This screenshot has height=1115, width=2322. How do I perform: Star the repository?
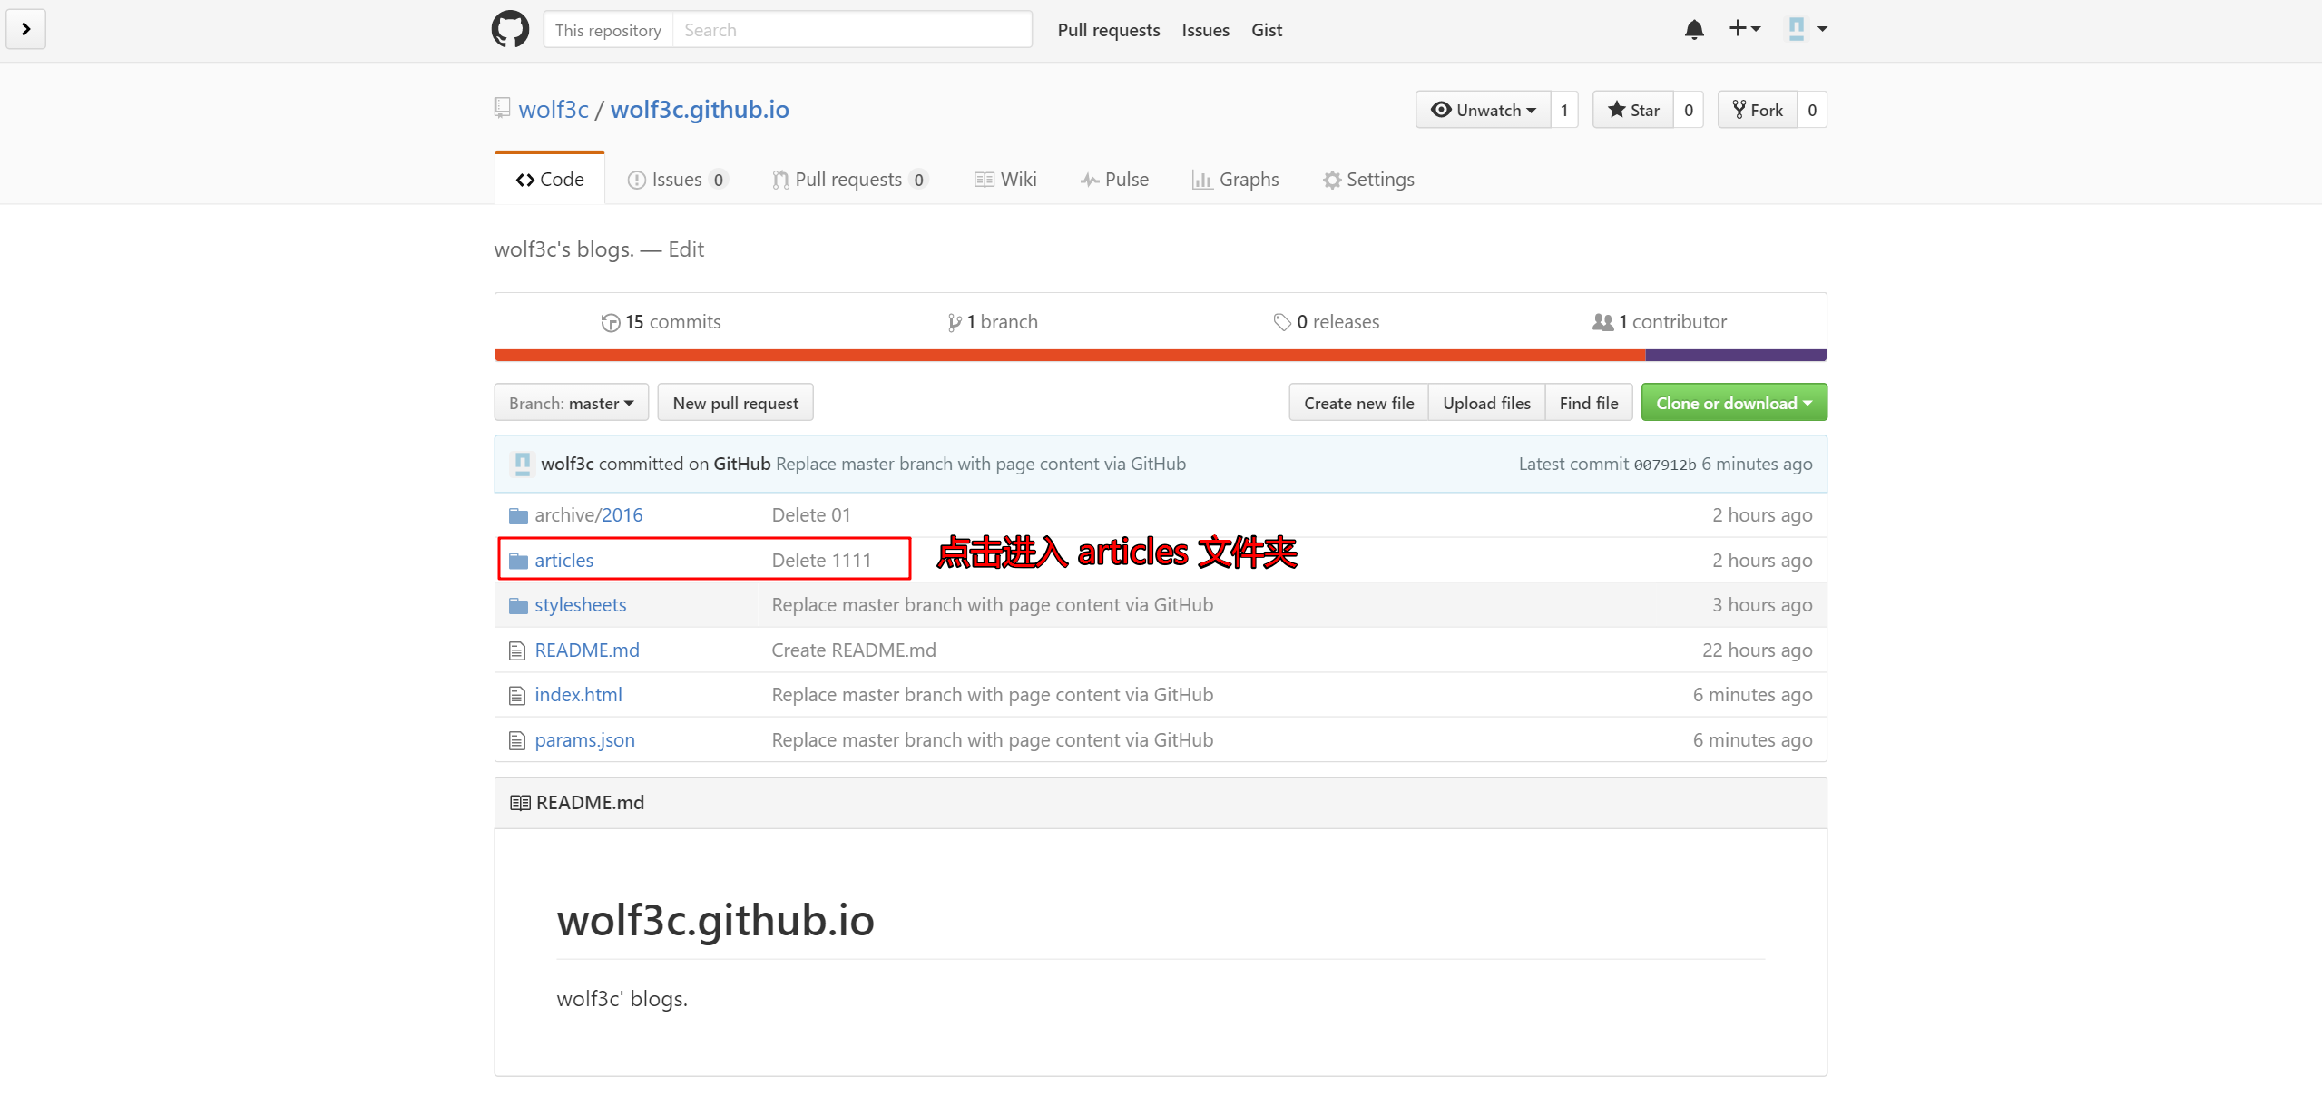pyautogui.click(x=1633, y=110)
